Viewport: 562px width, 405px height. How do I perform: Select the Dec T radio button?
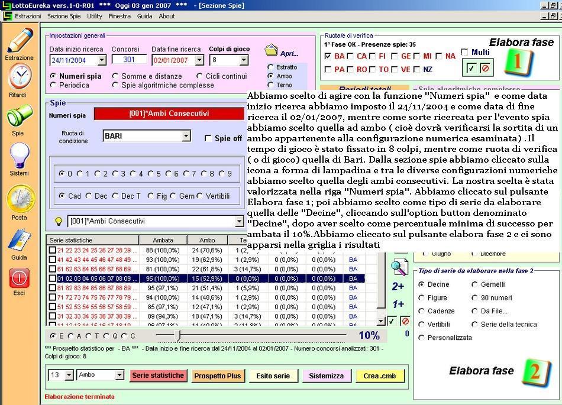(x=115, y=196)
